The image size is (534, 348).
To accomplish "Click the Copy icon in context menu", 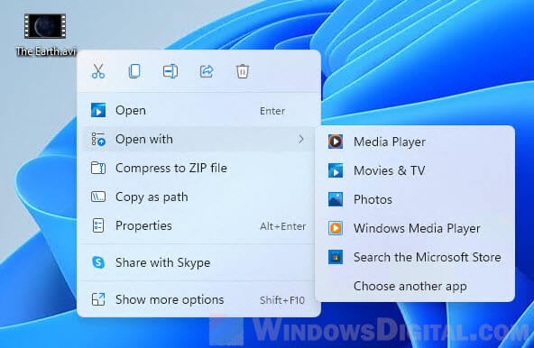I will pyautogui.click(x=134, y=71).
